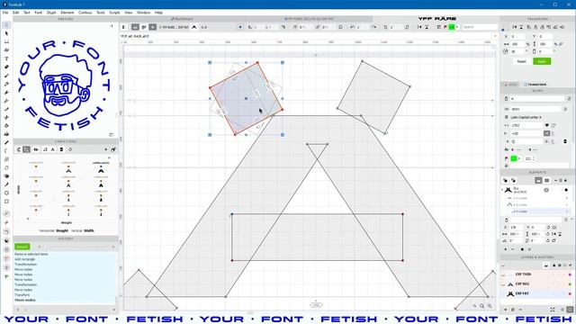Open the green flag color dropdown in the Glyph panel
This screenshot has height=324, width=576.
click(519, 158)
